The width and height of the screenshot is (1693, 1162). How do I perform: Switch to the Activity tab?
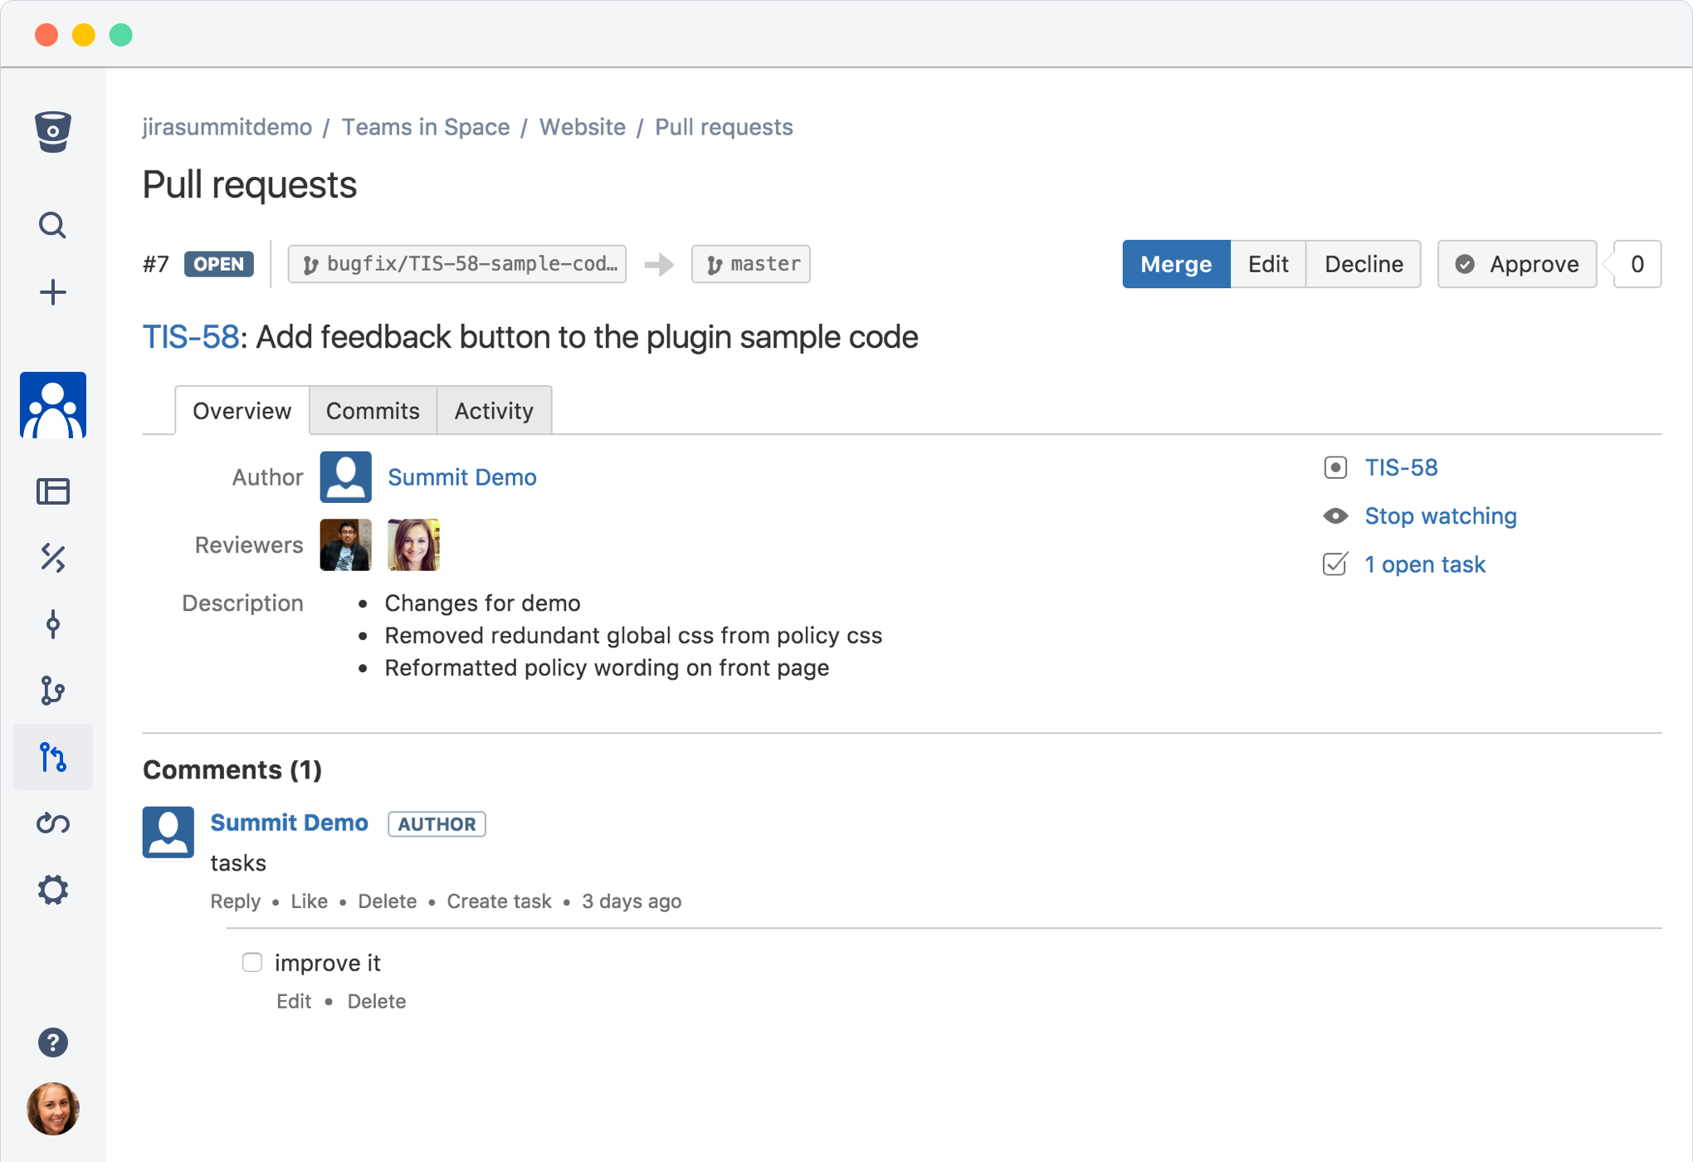point(494,410)
